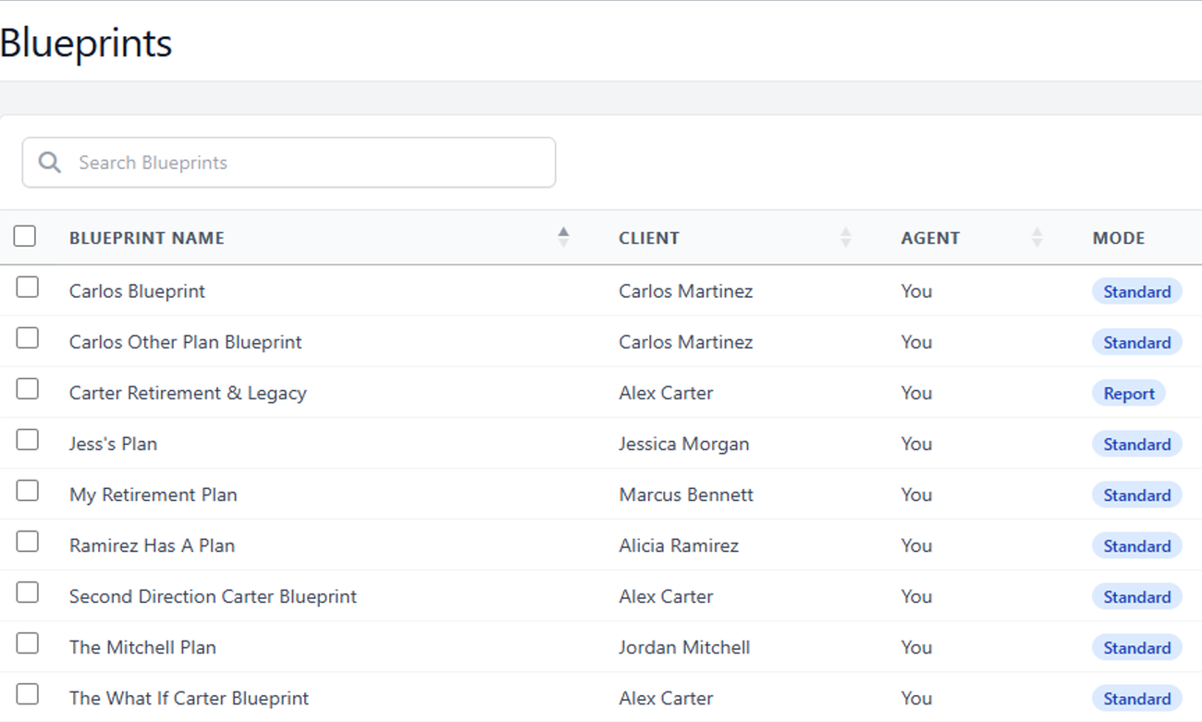The image size is (1202, 722).
Task: Click Carlos Martinez in the Carlos Blueprint row
Action: click(x=686, y=291)
